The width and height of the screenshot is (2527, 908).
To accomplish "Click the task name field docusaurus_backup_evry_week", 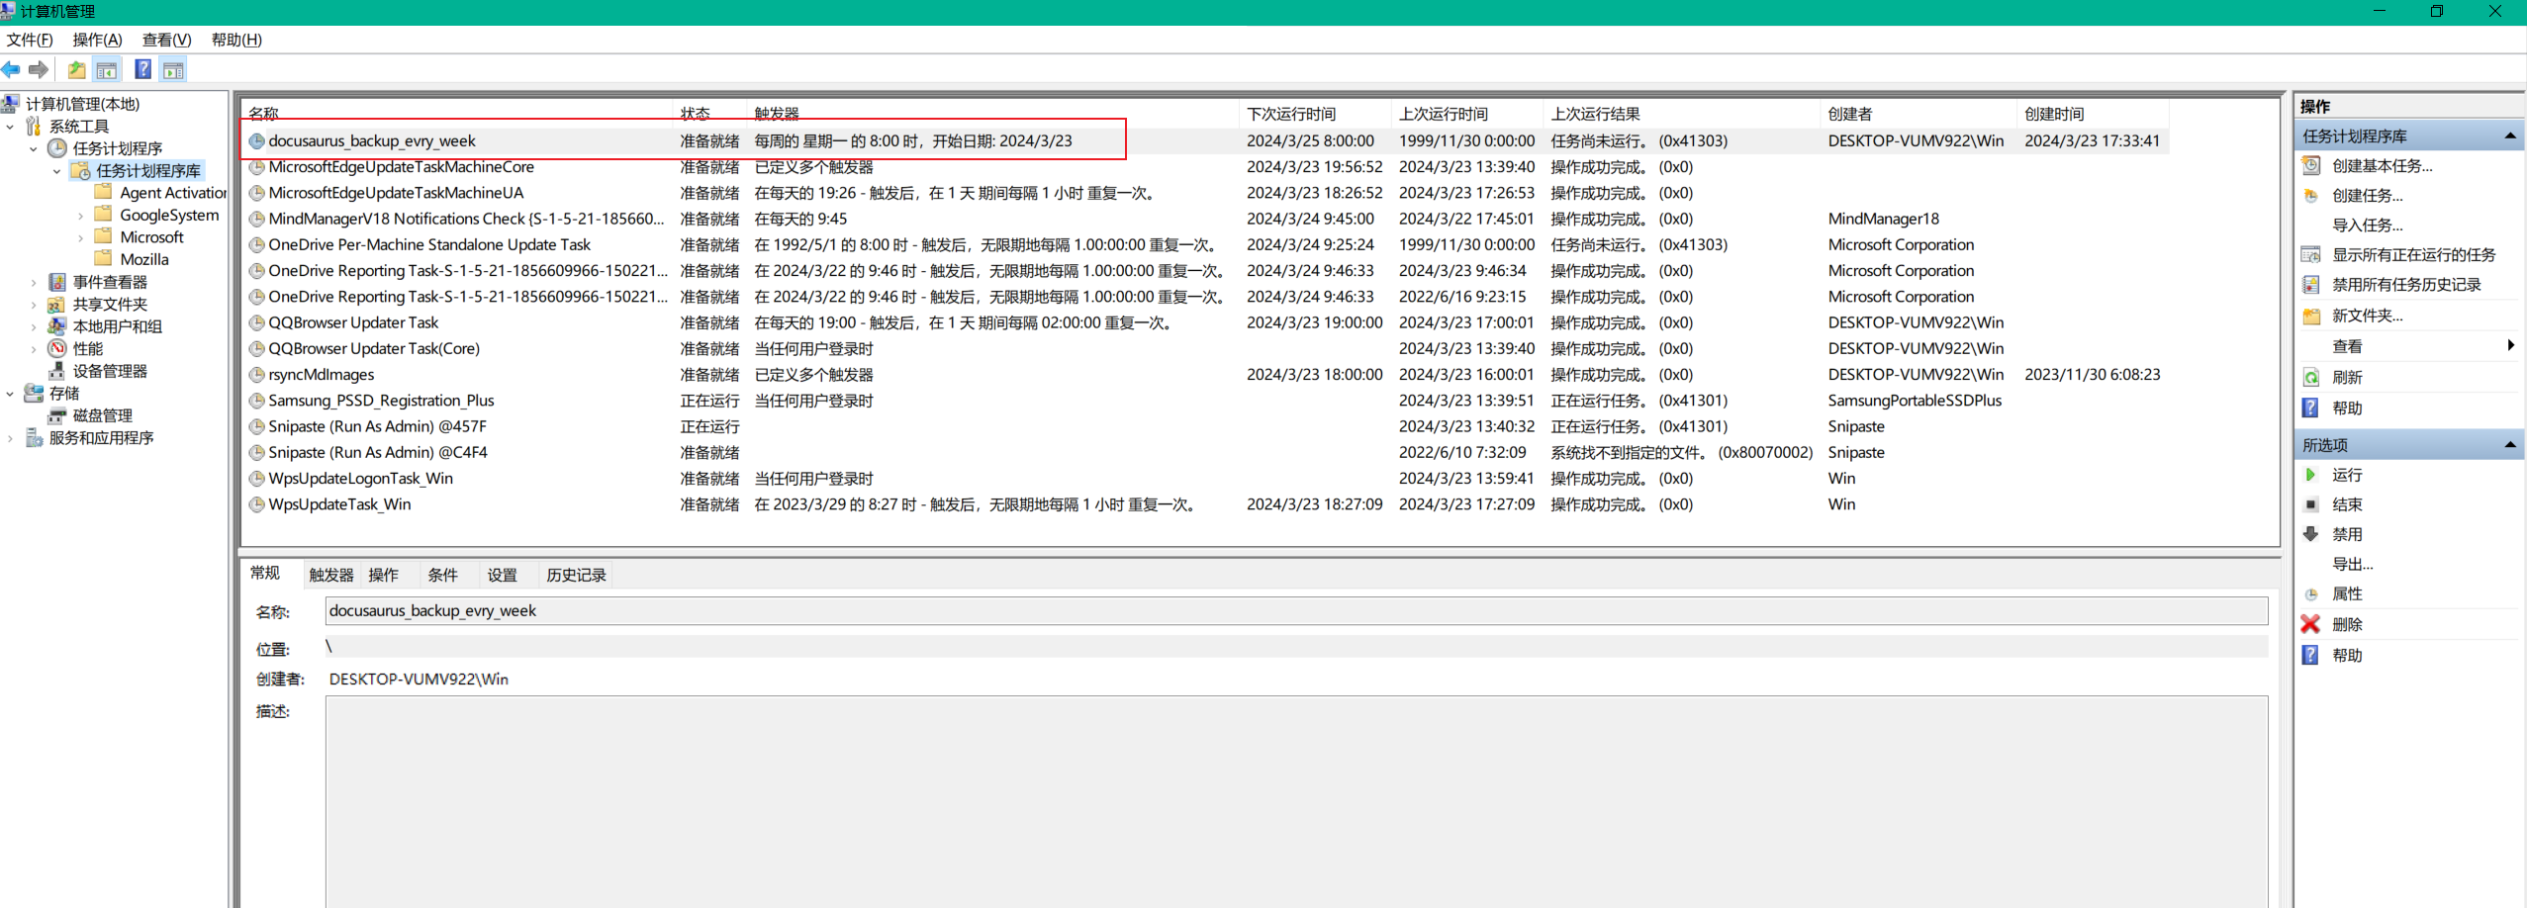I will (1296, 610).
